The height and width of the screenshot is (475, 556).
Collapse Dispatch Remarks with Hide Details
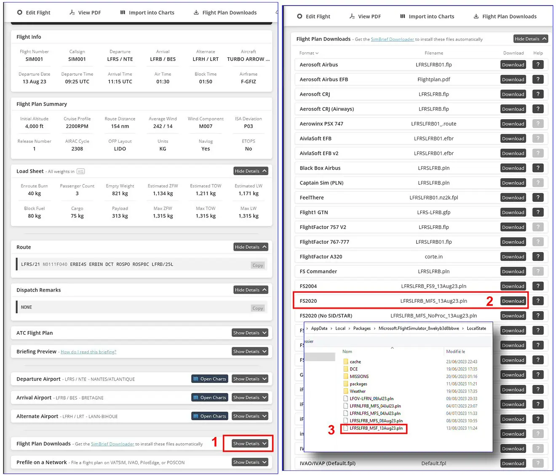tap(251, 290)
